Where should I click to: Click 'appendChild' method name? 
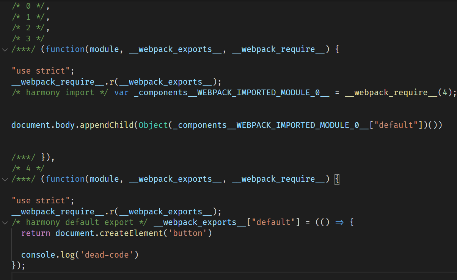(x=107, y=125)
